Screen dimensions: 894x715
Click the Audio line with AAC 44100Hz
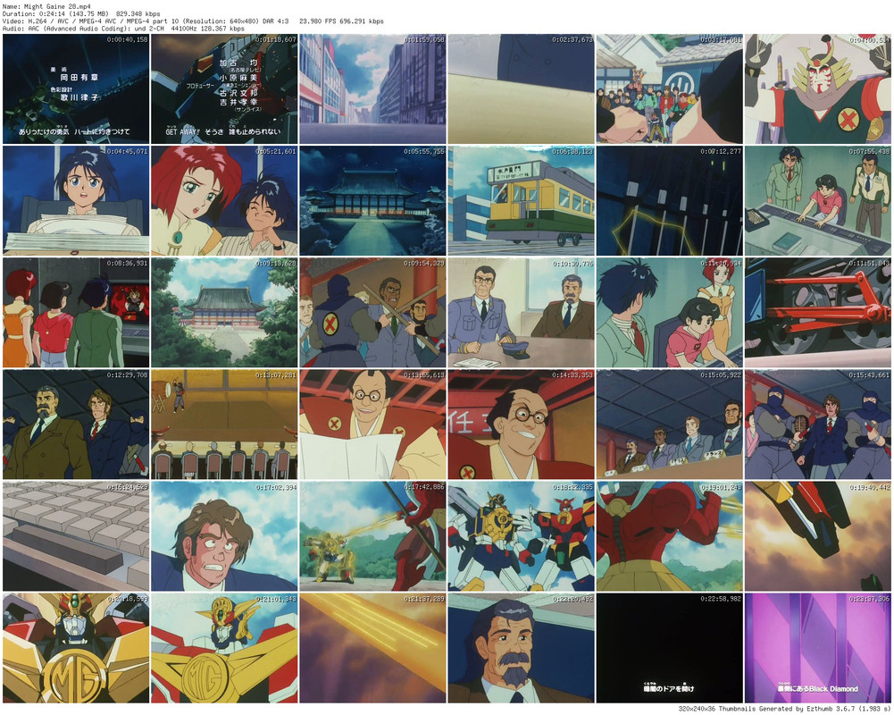click(123, 29)
